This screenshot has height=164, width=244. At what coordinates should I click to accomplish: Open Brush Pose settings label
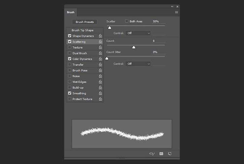click(x=80, y=71)
